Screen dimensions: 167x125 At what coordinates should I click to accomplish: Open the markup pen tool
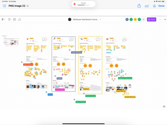147,6
